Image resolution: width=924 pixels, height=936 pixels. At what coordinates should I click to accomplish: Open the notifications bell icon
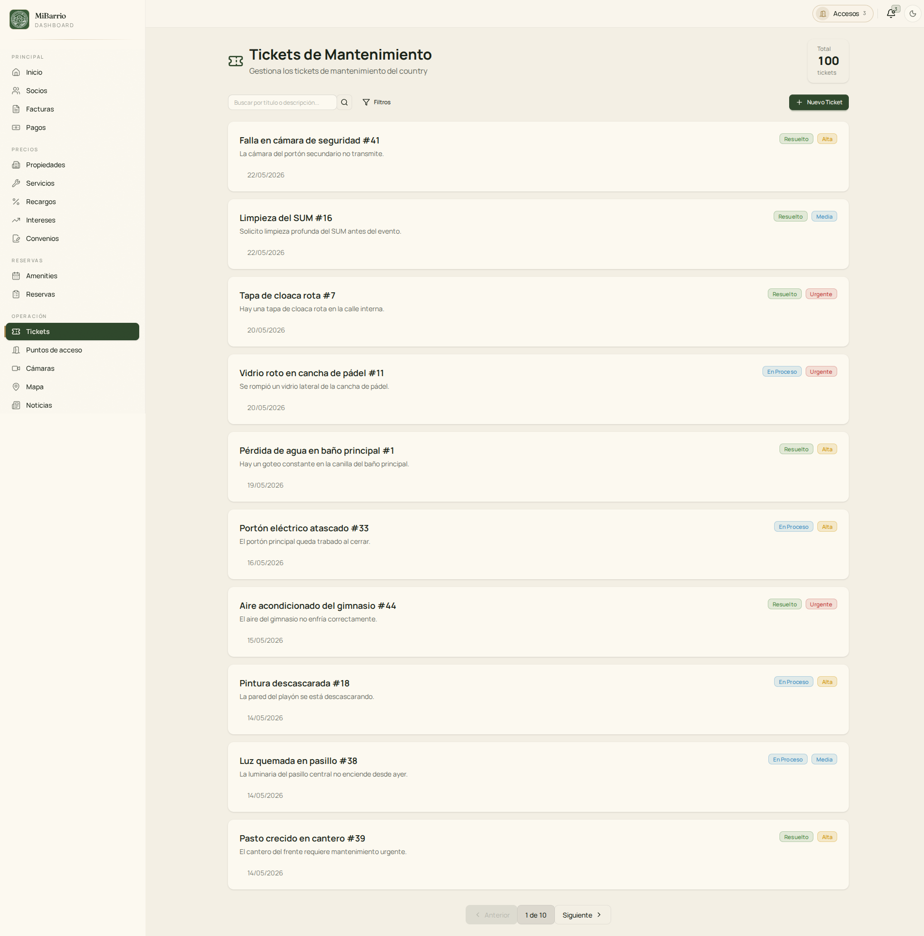891,14
